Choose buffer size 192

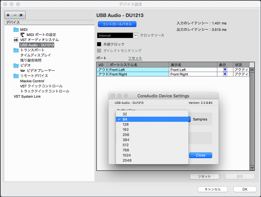[x=152, y=130]
